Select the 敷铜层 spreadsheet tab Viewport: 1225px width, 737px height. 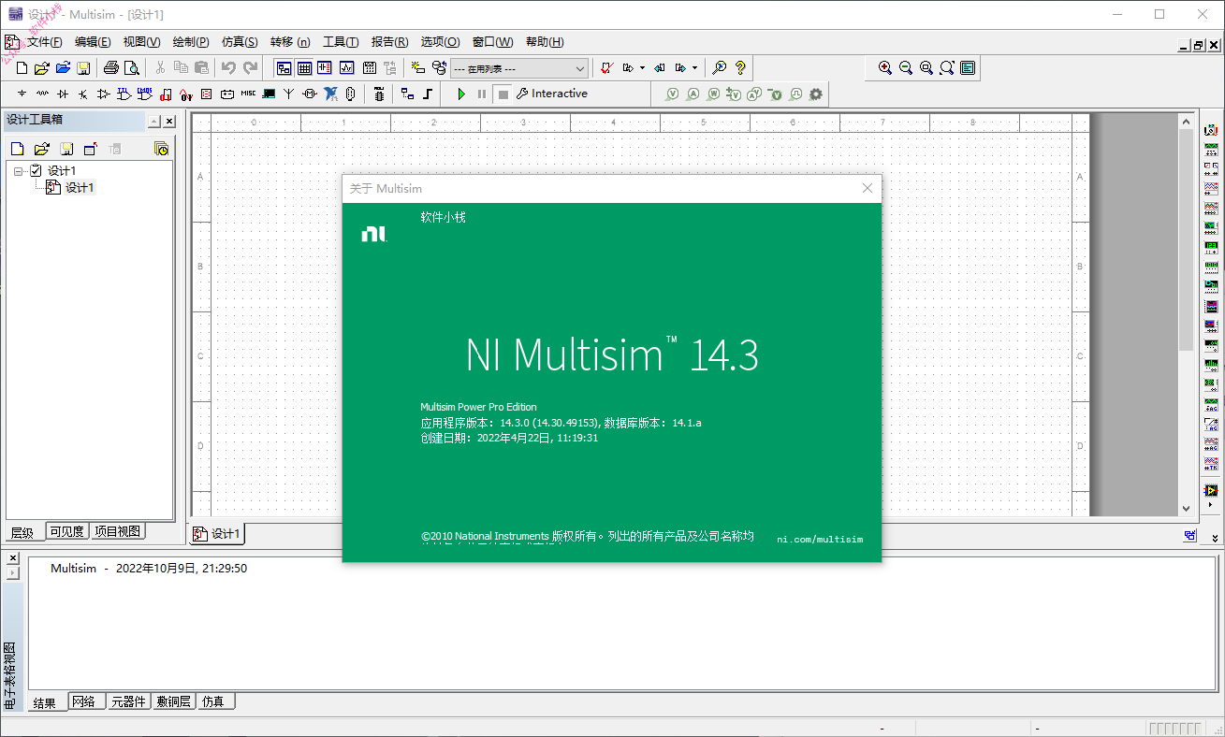(x=174, y=701)
